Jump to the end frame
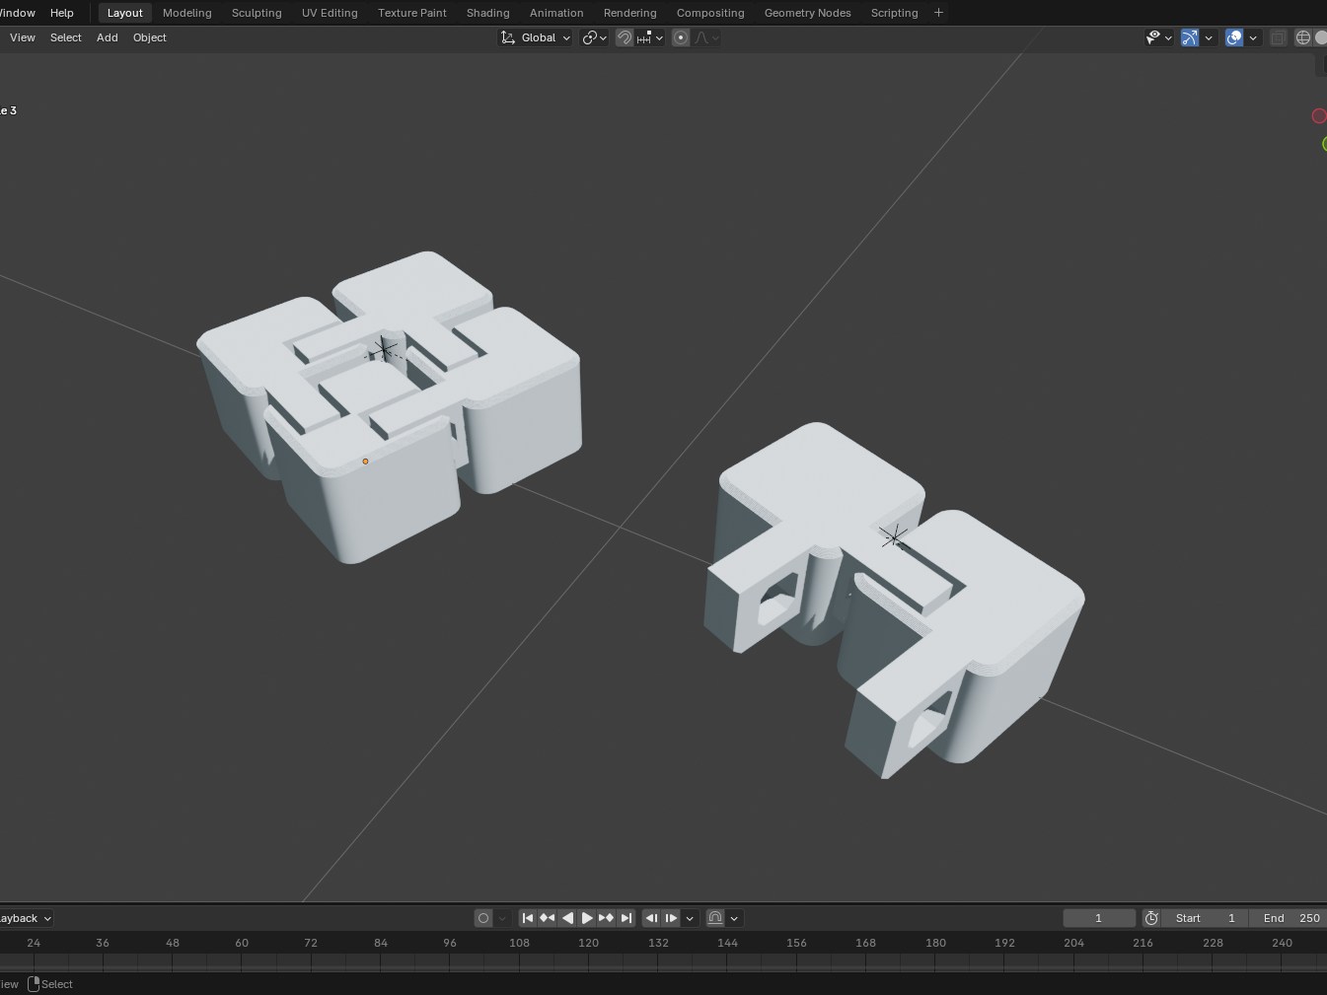Image resolution: width=1327 pixels, height=995 pixels. point(627,918)
